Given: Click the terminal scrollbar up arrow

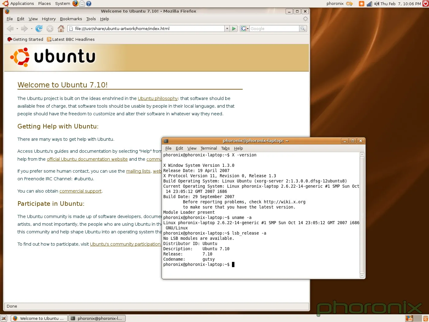Looking at the screenshot, I should (362, 155).
